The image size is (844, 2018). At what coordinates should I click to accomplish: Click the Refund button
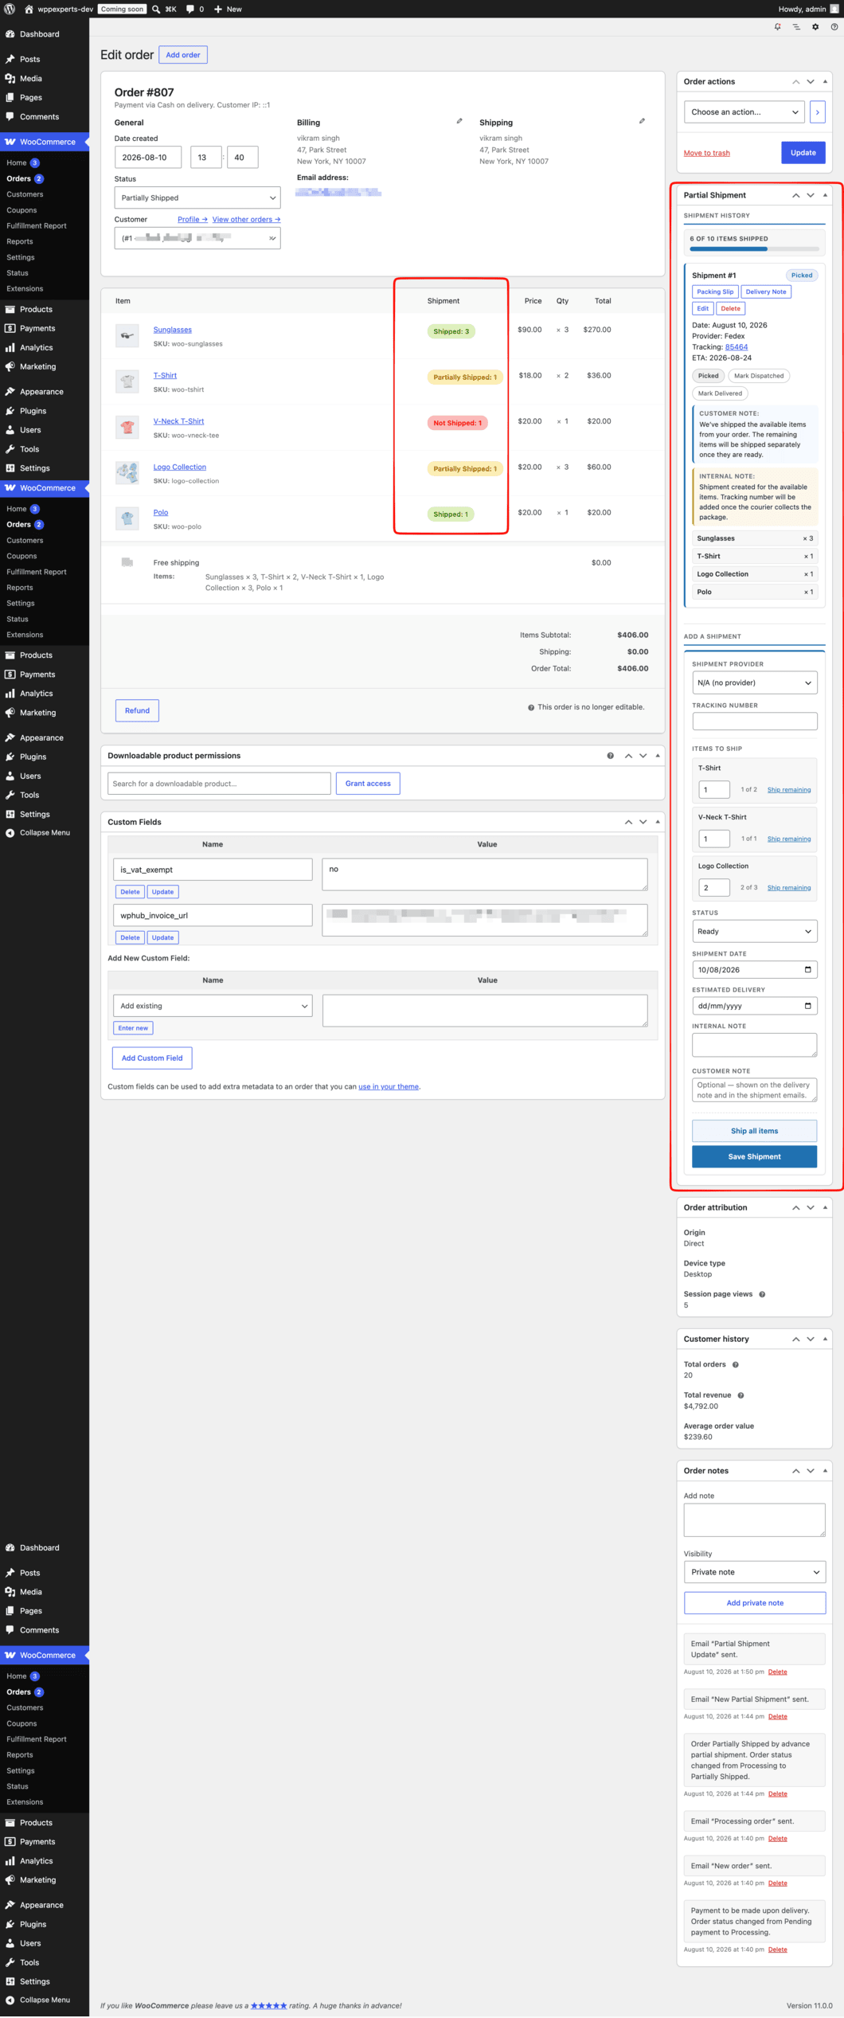point(137,710)
